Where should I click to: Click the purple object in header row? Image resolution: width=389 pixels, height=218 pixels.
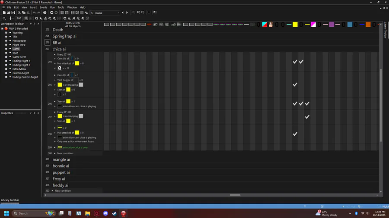(x=332, y=24)
